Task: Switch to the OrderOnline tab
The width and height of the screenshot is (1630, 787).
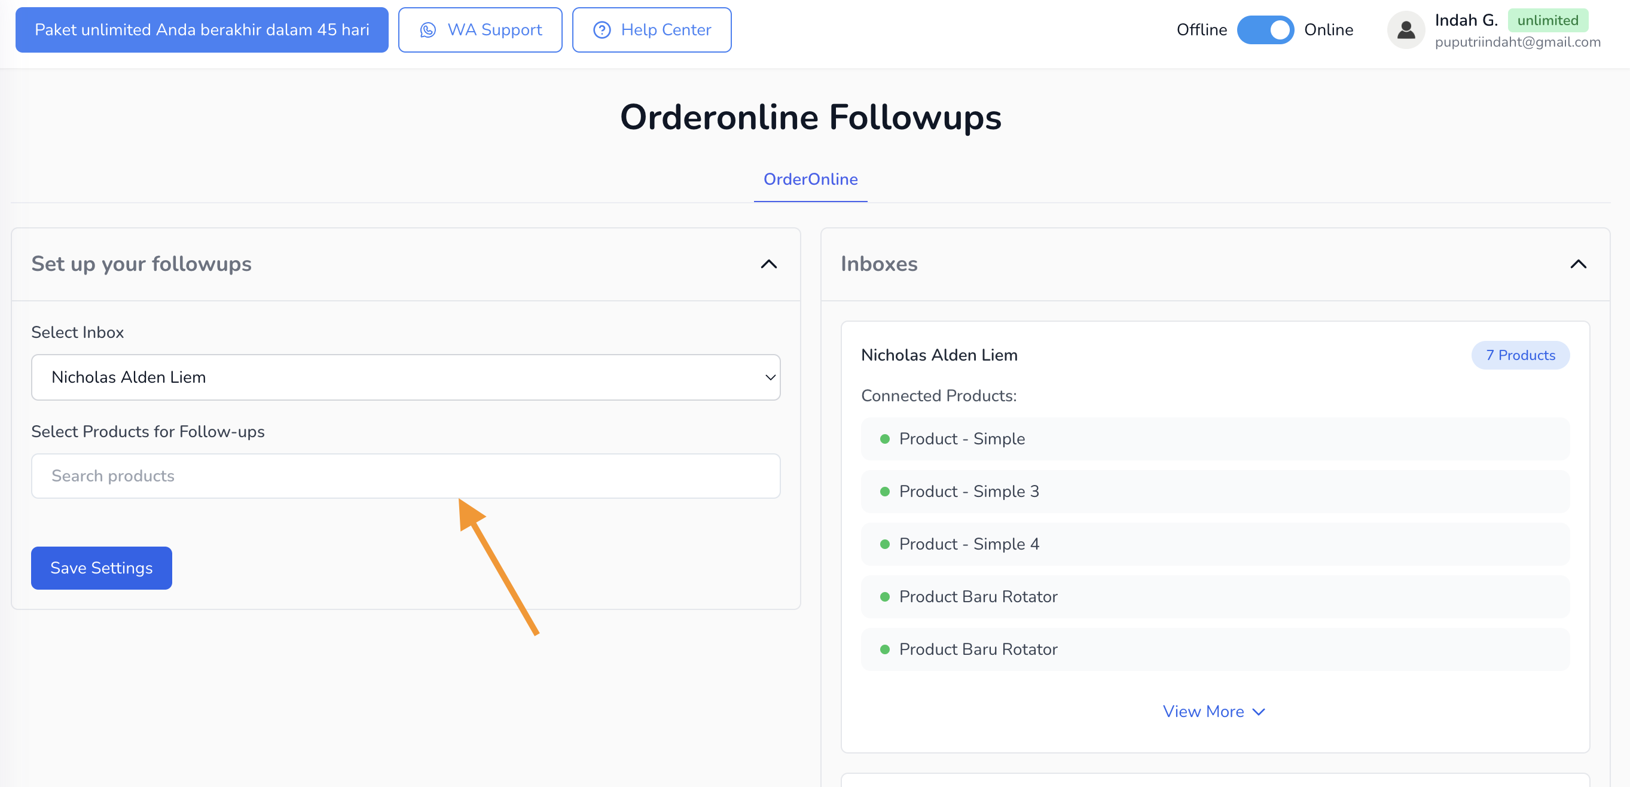Action: (x=810, y=179)
